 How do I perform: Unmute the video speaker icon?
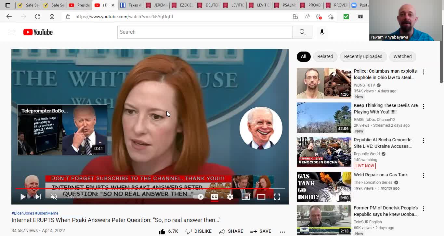[54, 197]
